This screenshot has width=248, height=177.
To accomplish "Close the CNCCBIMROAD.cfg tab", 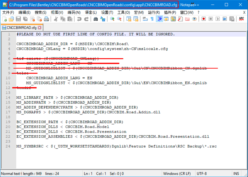I will pyautogui.click(x=39, y=28).
